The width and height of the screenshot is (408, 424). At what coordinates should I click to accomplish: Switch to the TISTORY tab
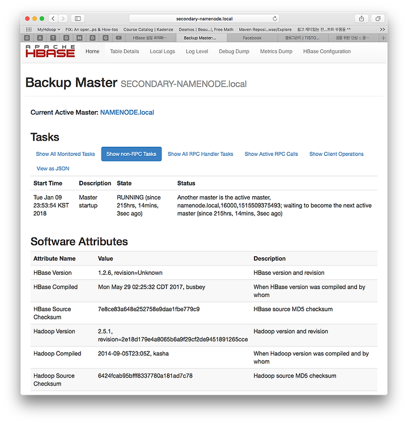tap(303, 38)
